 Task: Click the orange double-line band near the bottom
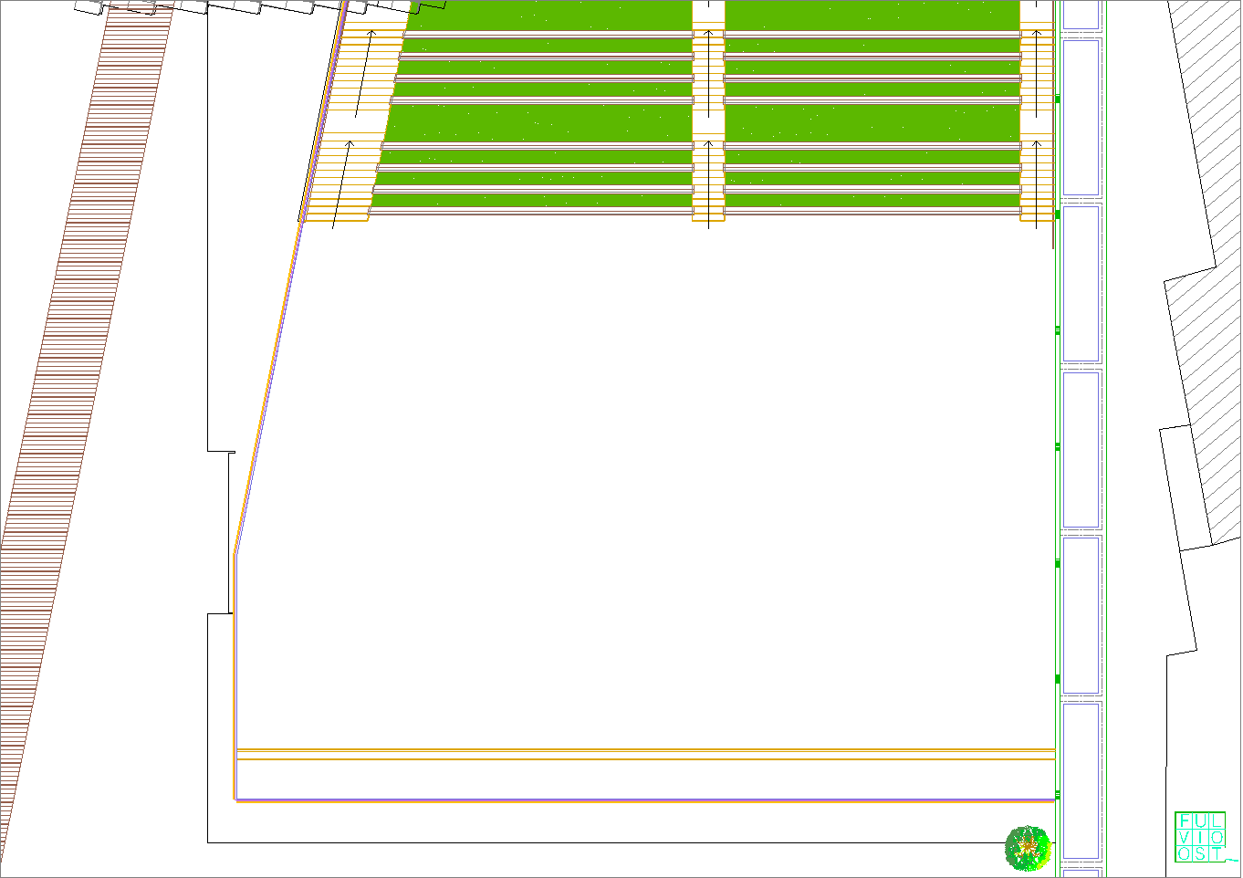(639, 754)
